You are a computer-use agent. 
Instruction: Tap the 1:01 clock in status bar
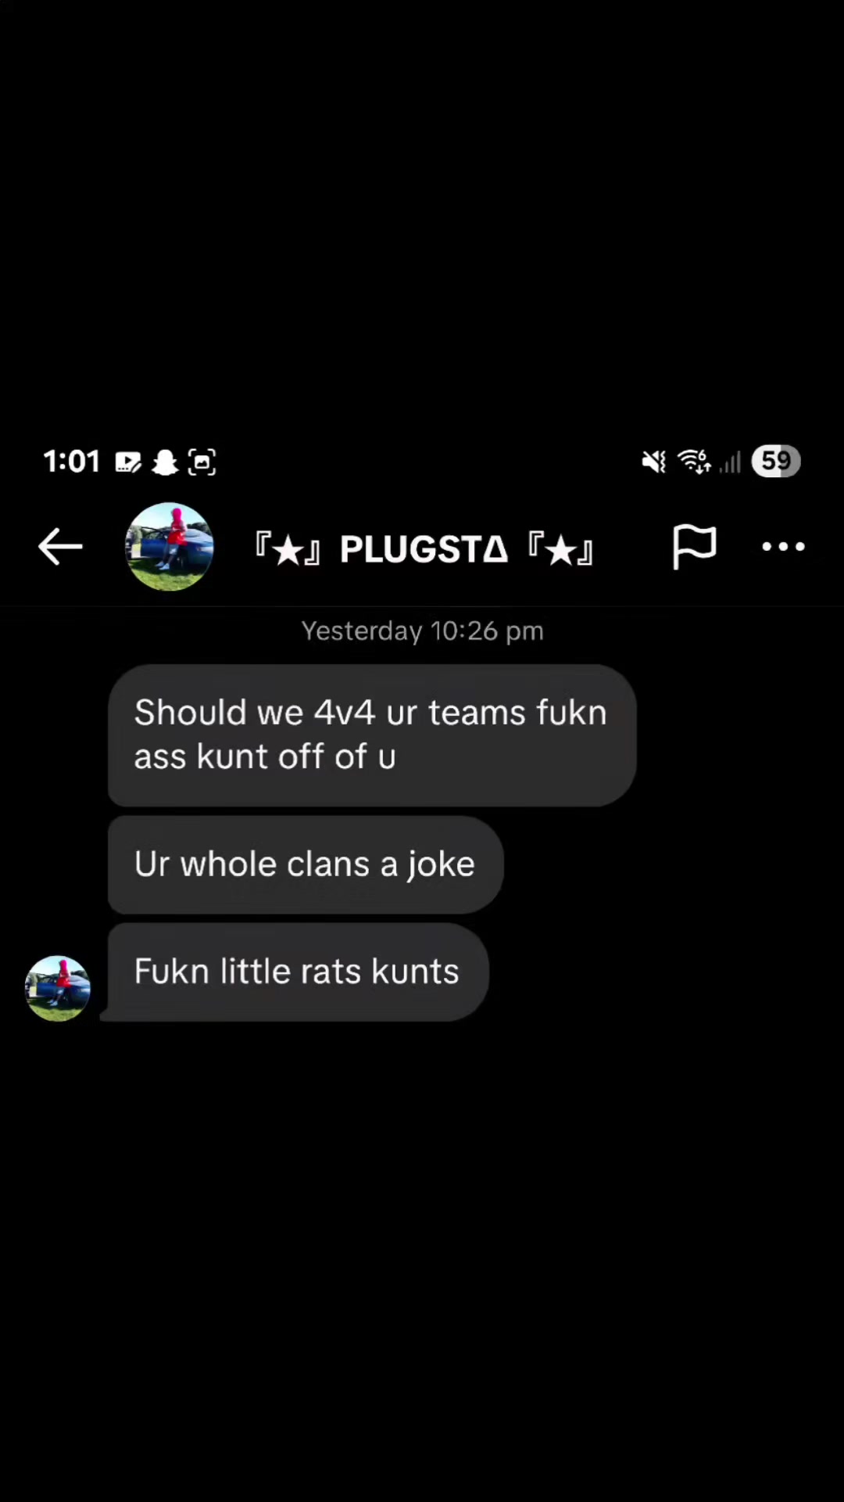71,462
